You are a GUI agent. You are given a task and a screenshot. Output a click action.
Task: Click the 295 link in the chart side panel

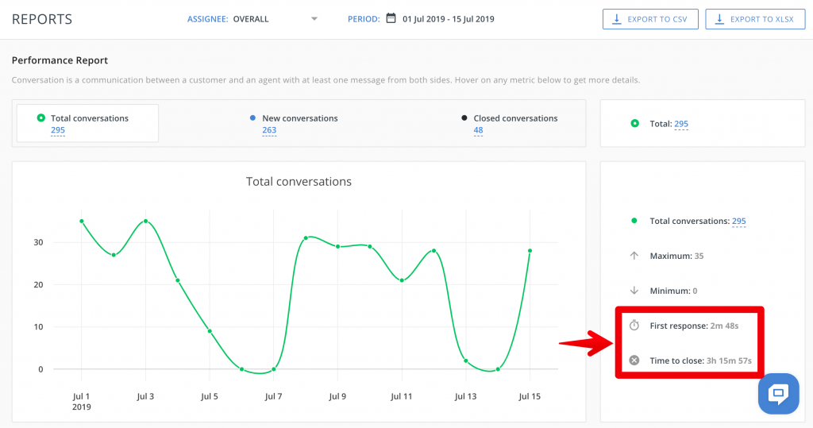739,221
